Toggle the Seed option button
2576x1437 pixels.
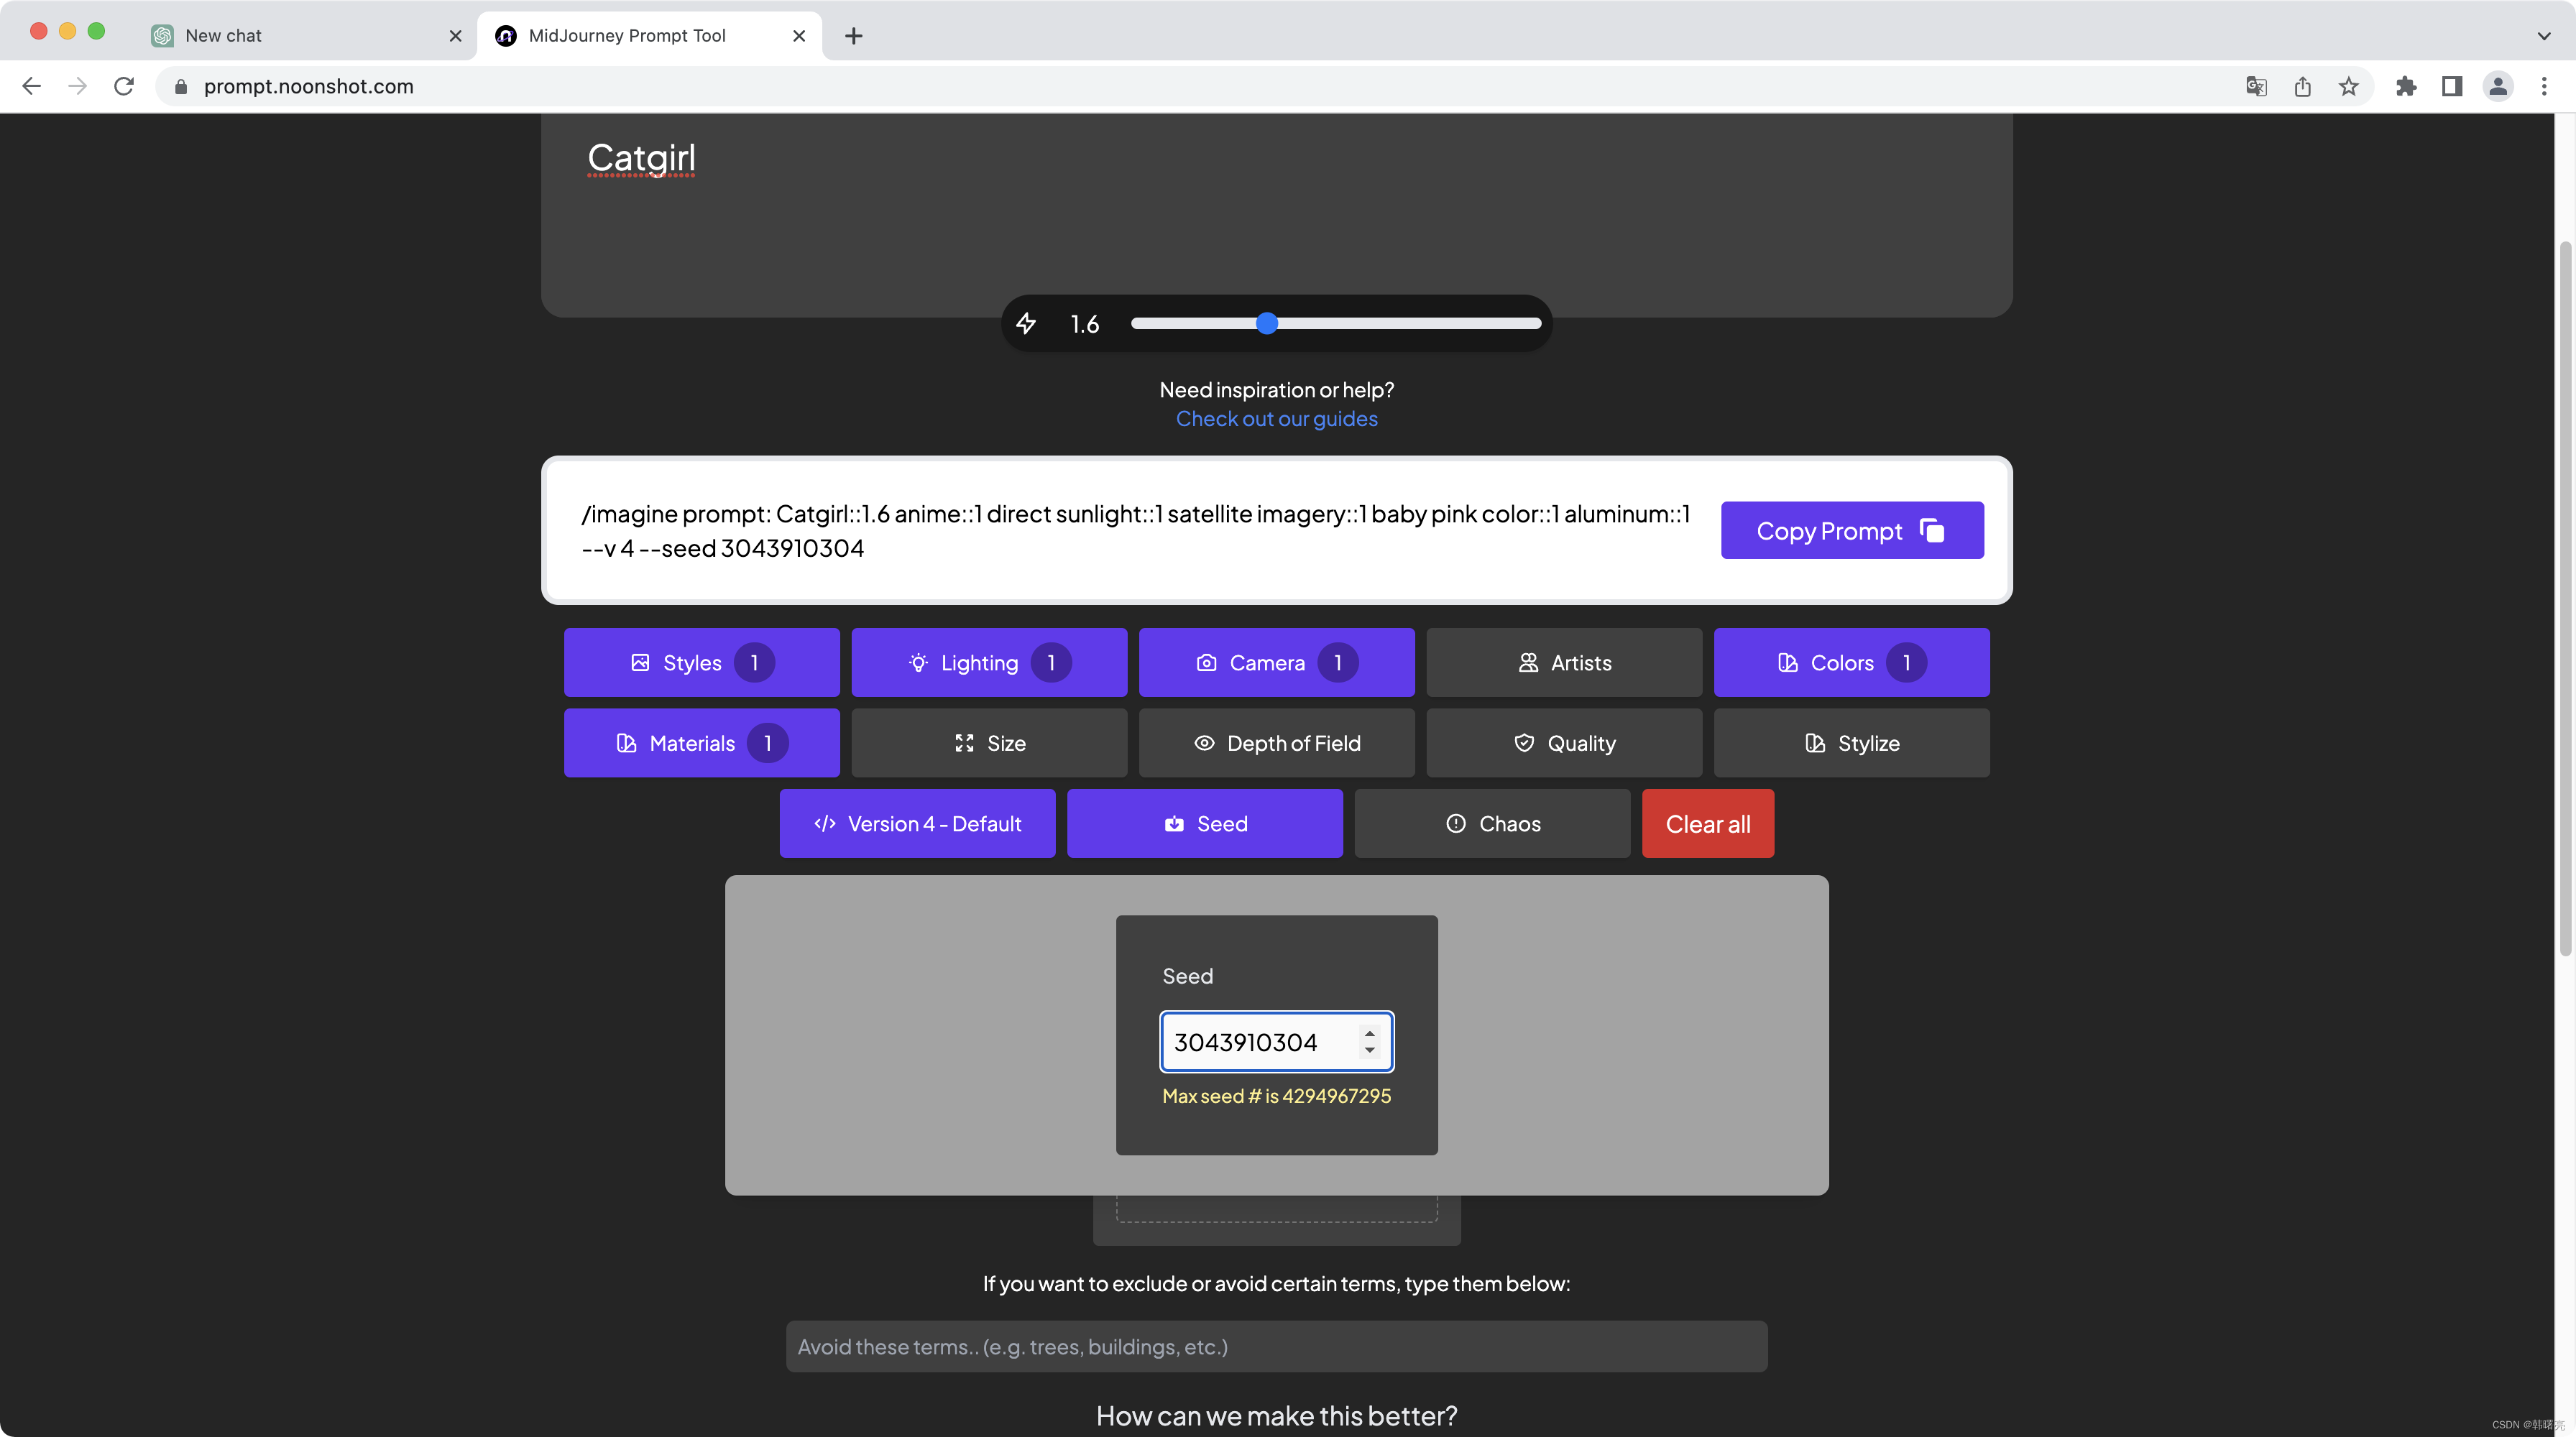tap(1204, 823)
